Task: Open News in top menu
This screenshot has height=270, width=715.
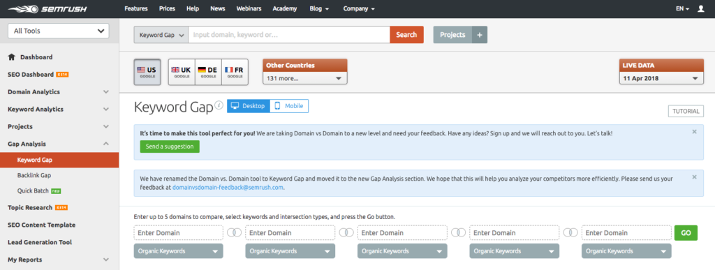Action: point(218,8)
